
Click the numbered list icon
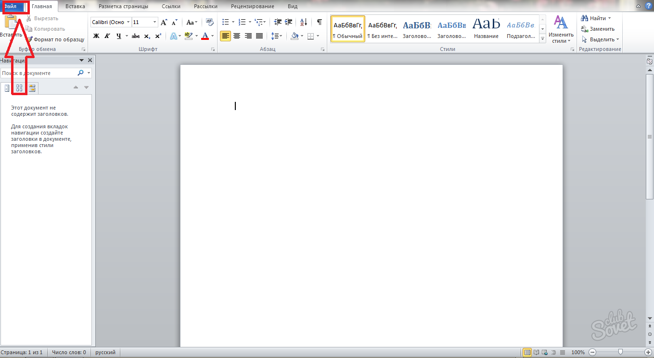pos(242,22)
